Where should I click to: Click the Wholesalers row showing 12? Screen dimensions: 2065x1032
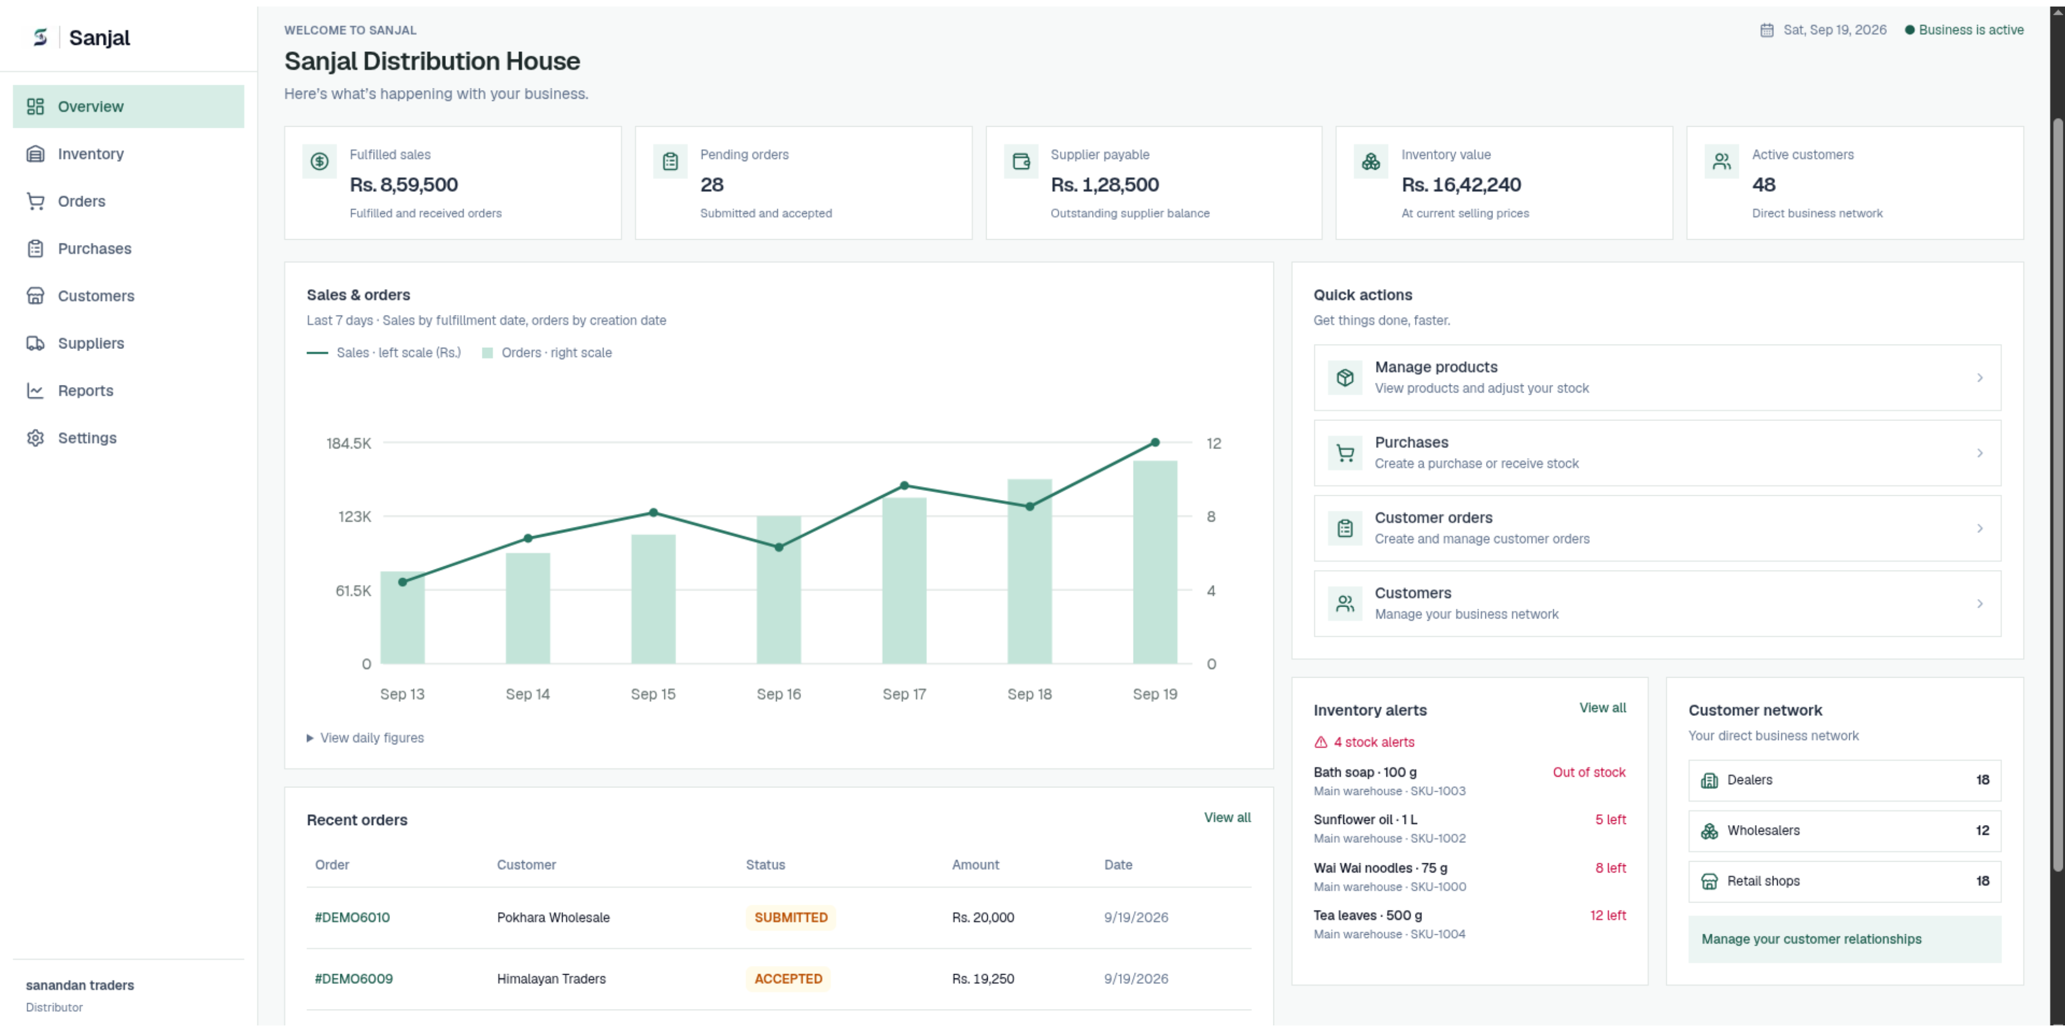pyautogui.click(x=1844, y=831)
